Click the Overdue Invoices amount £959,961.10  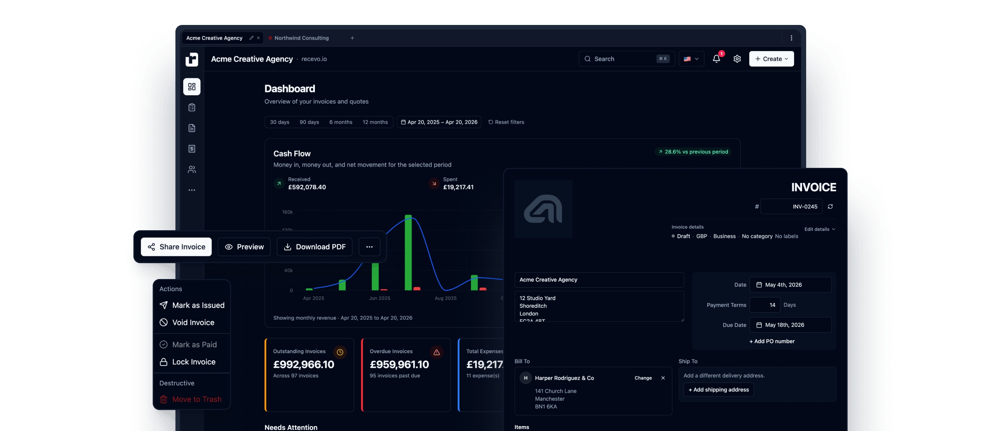[399, 364]
